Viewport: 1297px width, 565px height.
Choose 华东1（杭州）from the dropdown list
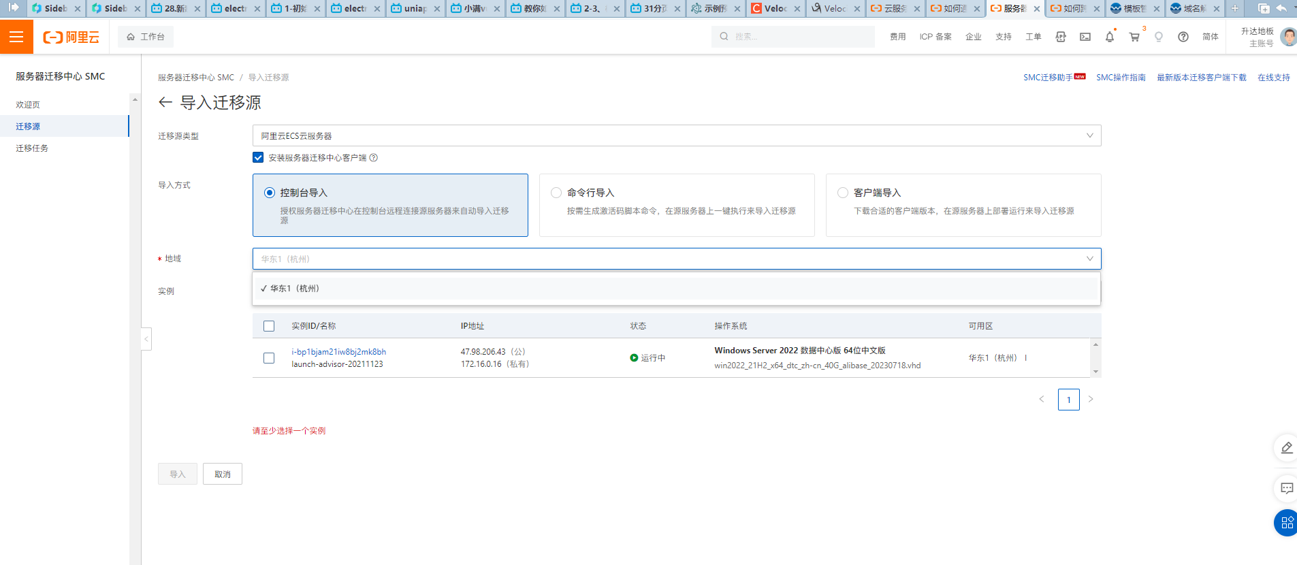677,289
